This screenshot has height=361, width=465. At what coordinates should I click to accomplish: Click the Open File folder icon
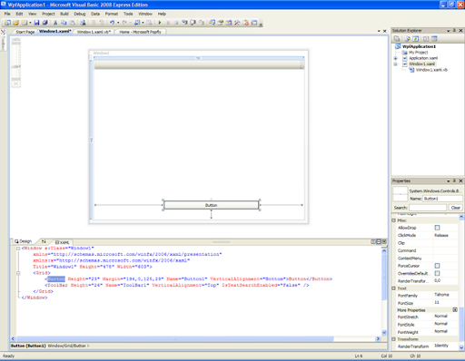pos(15,23)
